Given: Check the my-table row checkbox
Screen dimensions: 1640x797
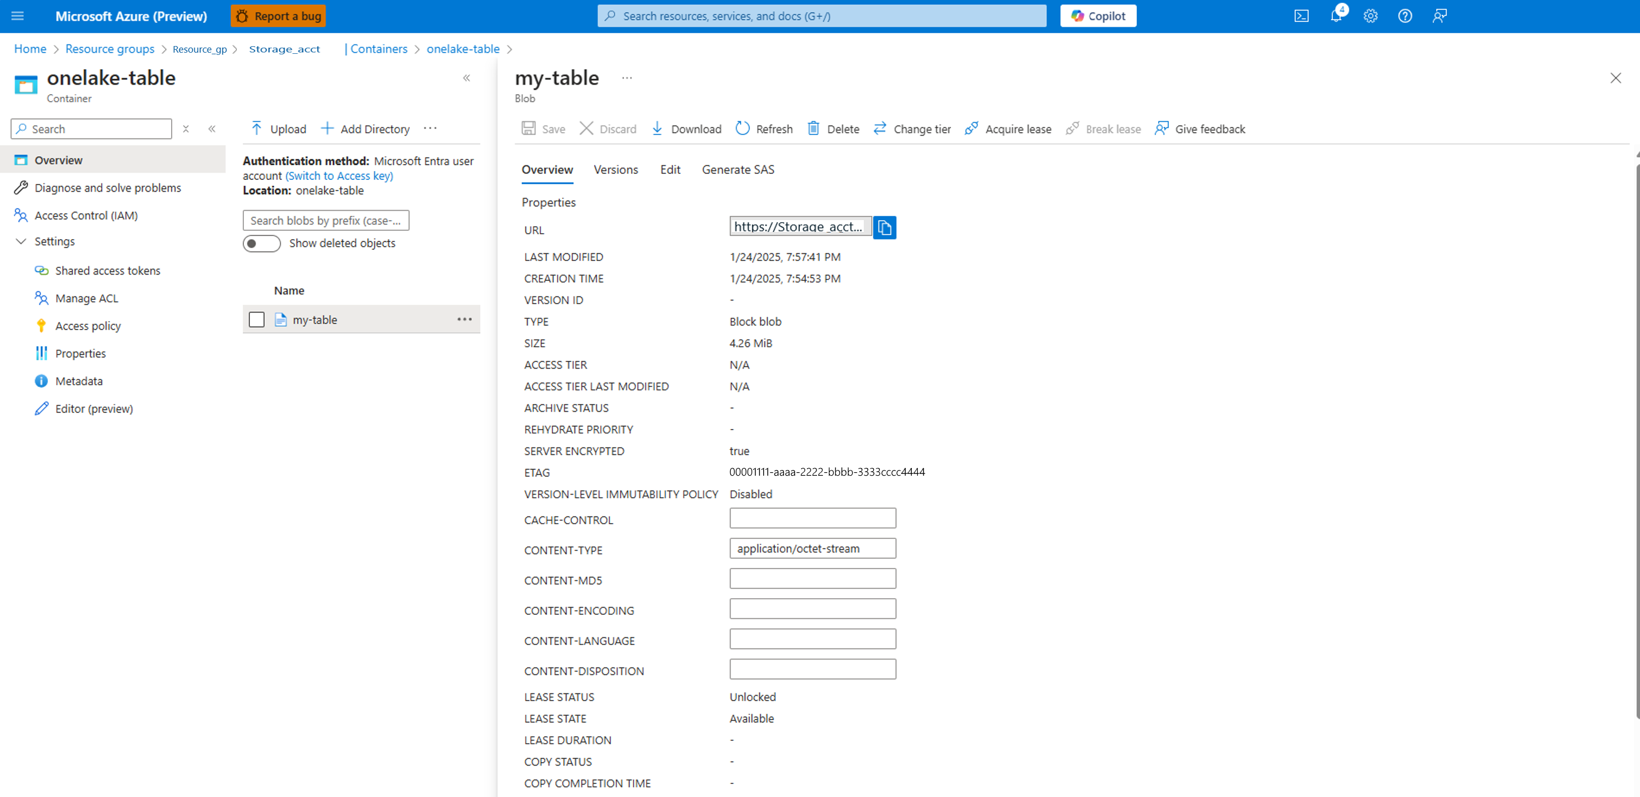Looking at the screenshot, I should click(256, 320).
